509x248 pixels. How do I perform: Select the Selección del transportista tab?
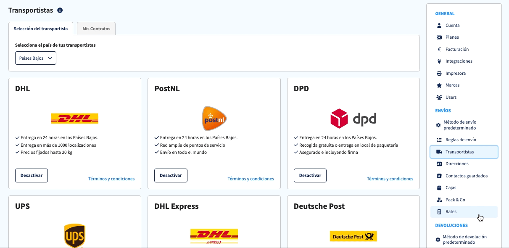[x=41, y=29]
